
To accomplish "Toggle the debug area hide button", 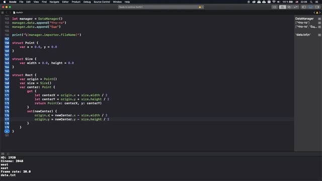I will (3, 154).
